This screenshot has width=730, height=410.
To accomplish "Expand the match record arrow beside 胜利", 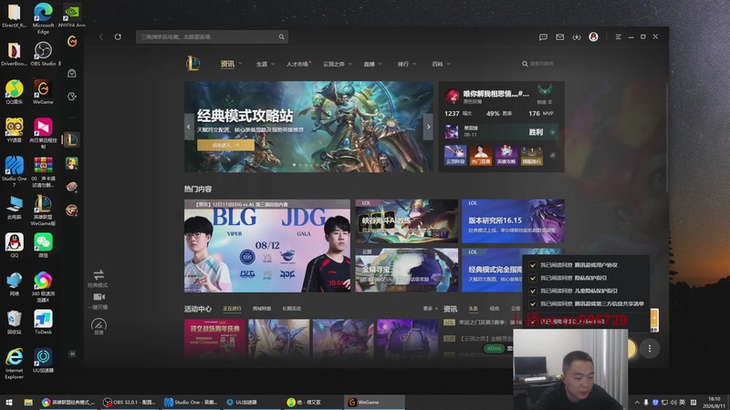I will (553, 132).
